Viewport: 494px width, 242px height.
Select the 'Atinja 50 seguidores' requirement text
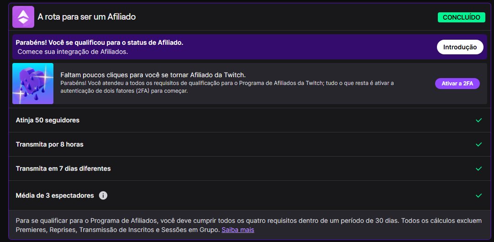(x=47, y=120)
